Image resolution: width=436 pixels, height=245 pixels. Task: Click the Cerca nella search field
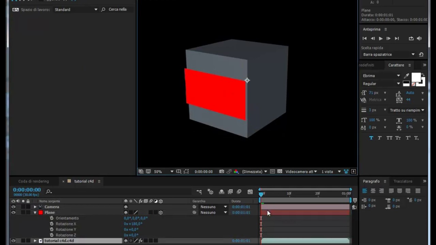[x=118, y=10]
